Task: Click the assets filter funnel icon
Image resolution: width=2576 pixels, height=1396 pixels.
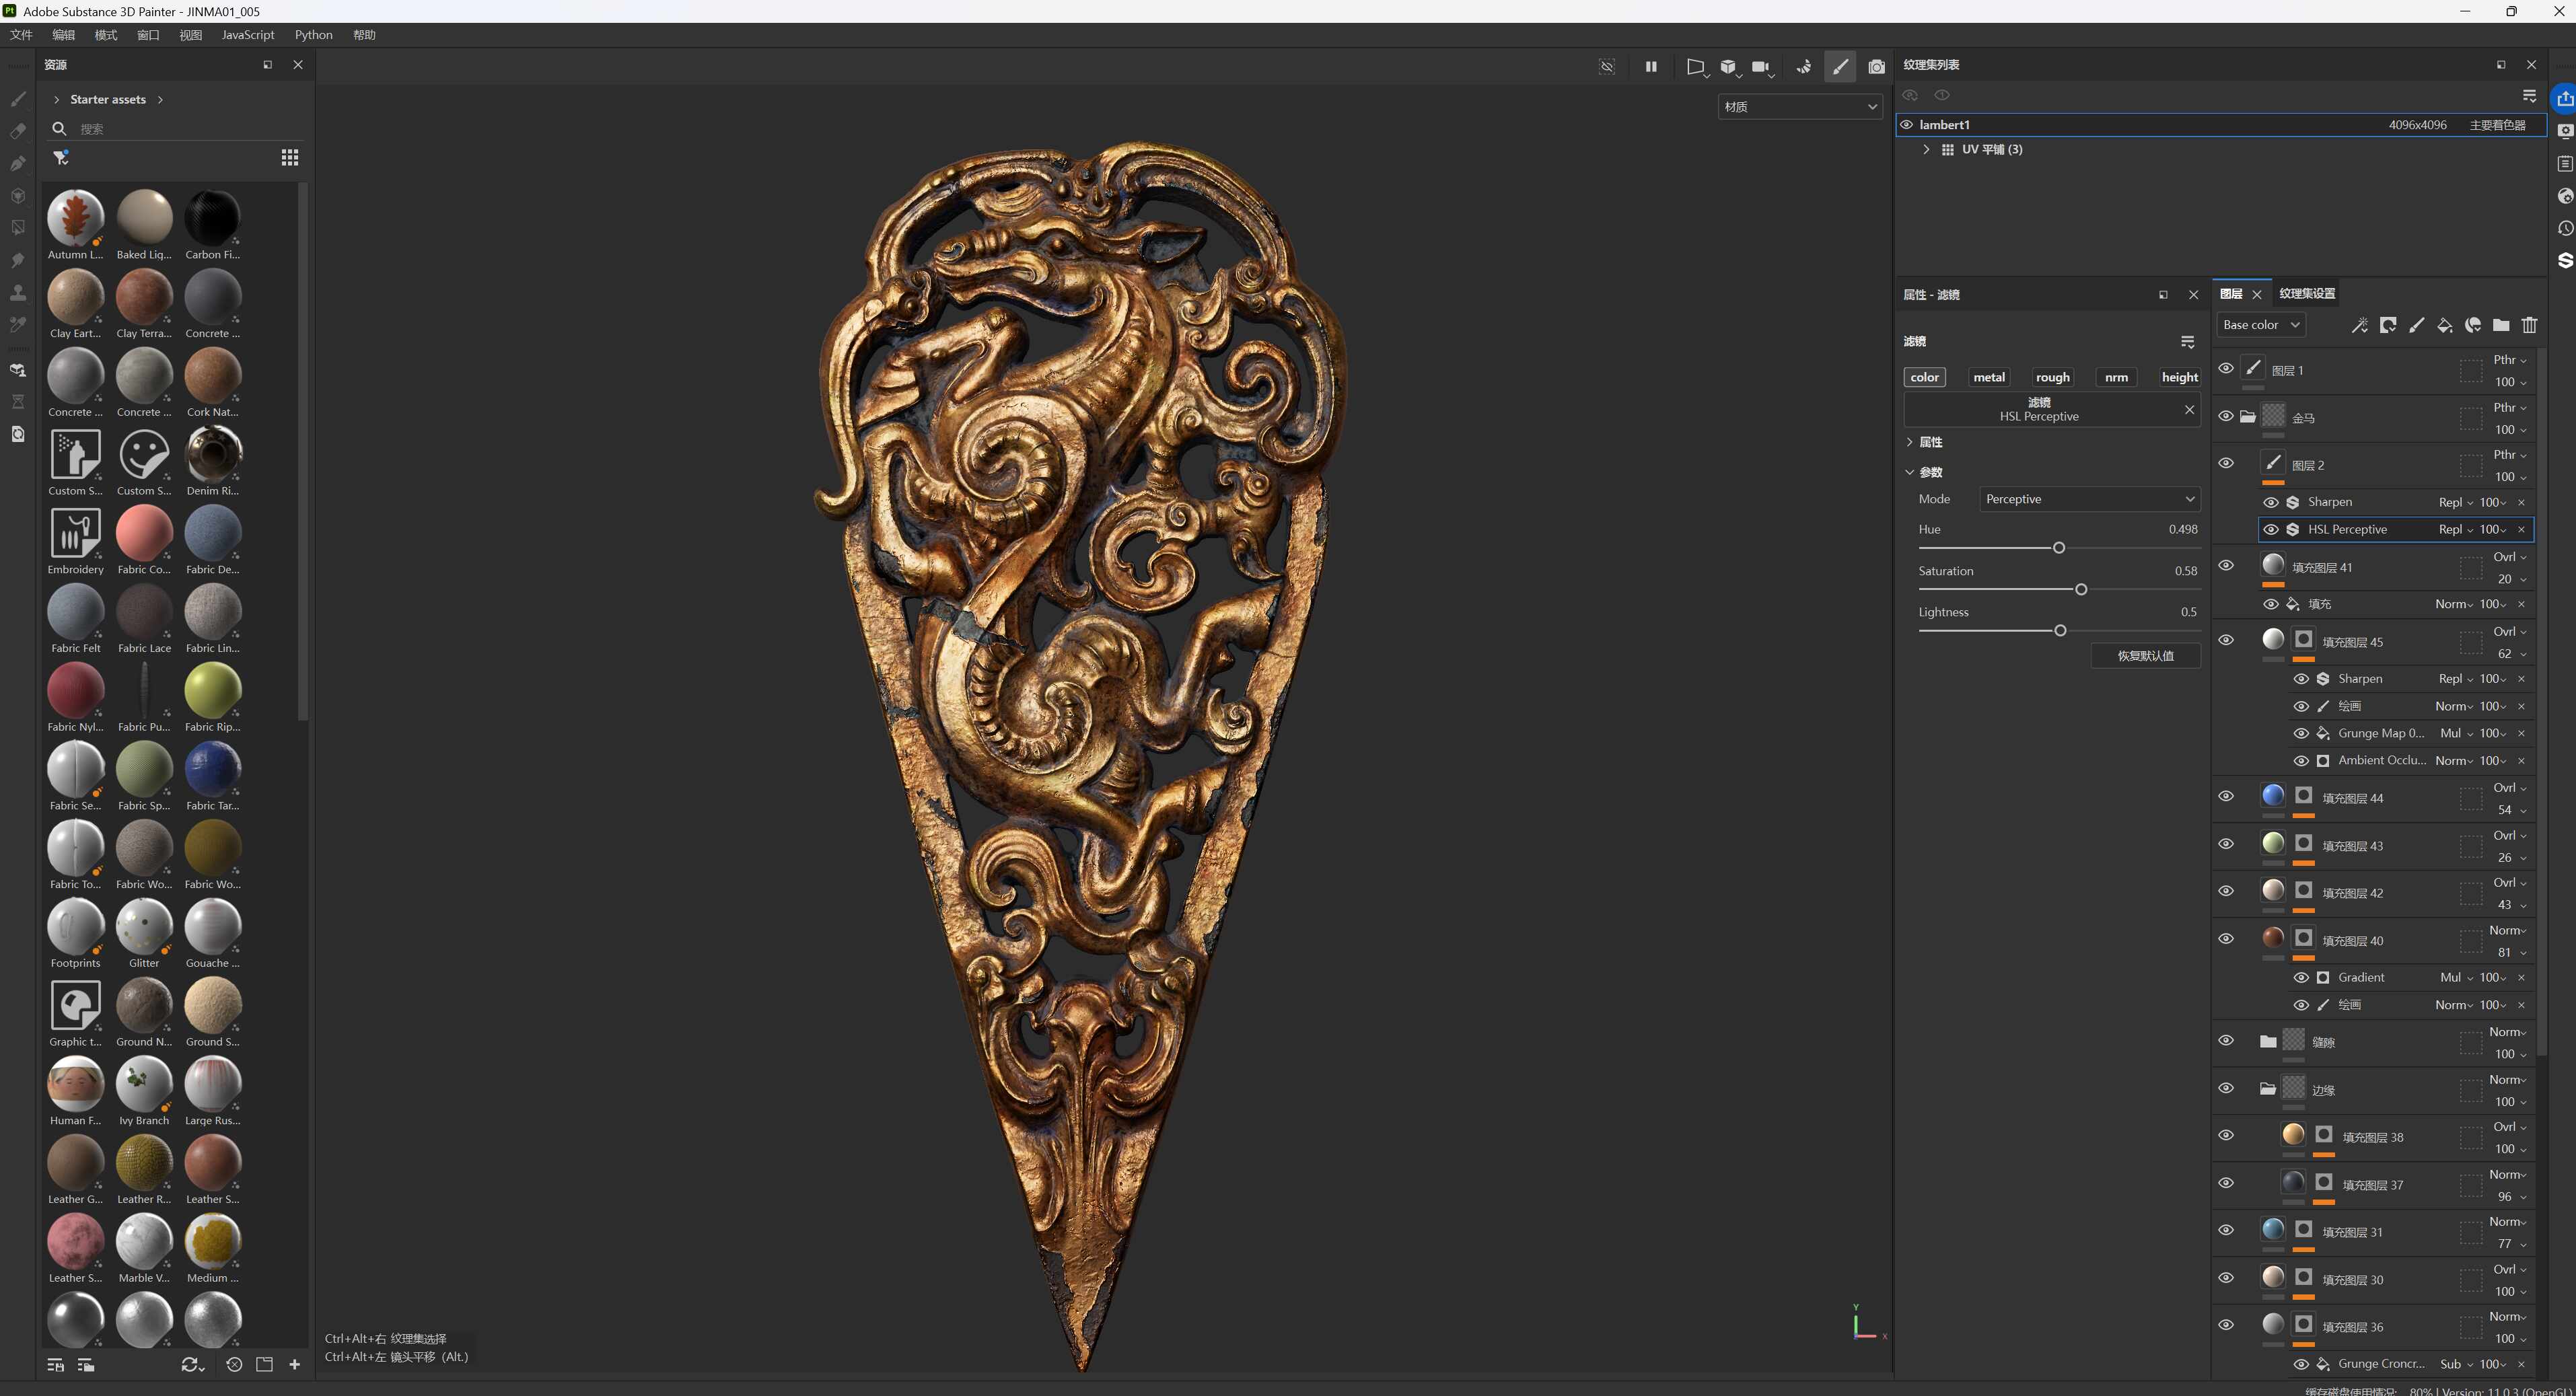Action: coord(61,157)
